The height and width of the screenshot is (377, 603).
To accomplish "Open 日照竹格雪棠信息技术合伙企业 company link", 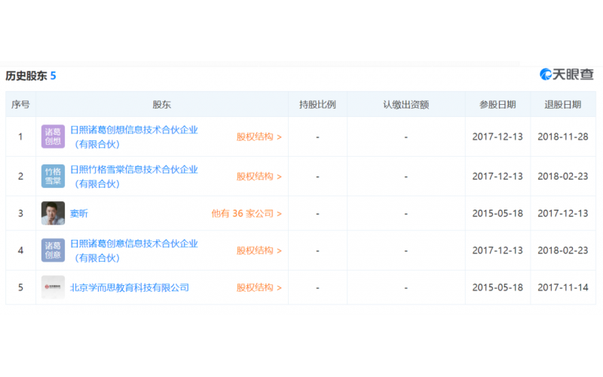I will click(x=133, y=170).
